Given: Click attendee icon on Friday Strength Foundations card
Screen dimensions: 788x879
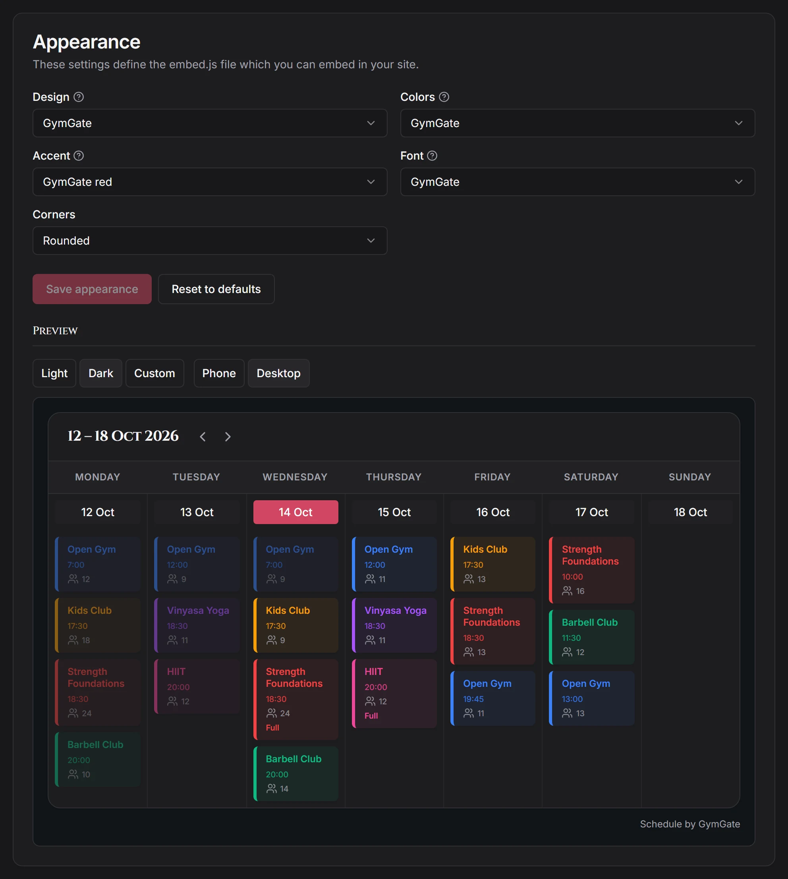Looking at the screenshot, I should click(x=468, y=652).
